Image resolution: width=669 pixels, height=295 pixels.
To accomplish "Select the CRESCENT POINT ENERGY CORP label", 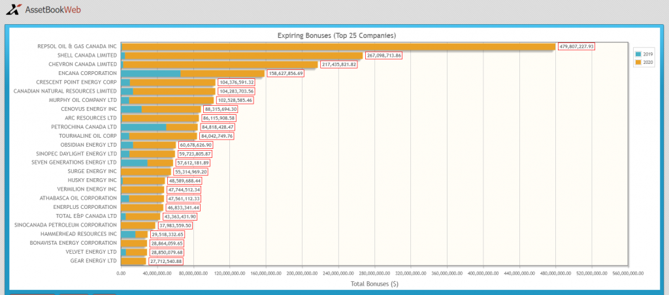I will point(76,82).
